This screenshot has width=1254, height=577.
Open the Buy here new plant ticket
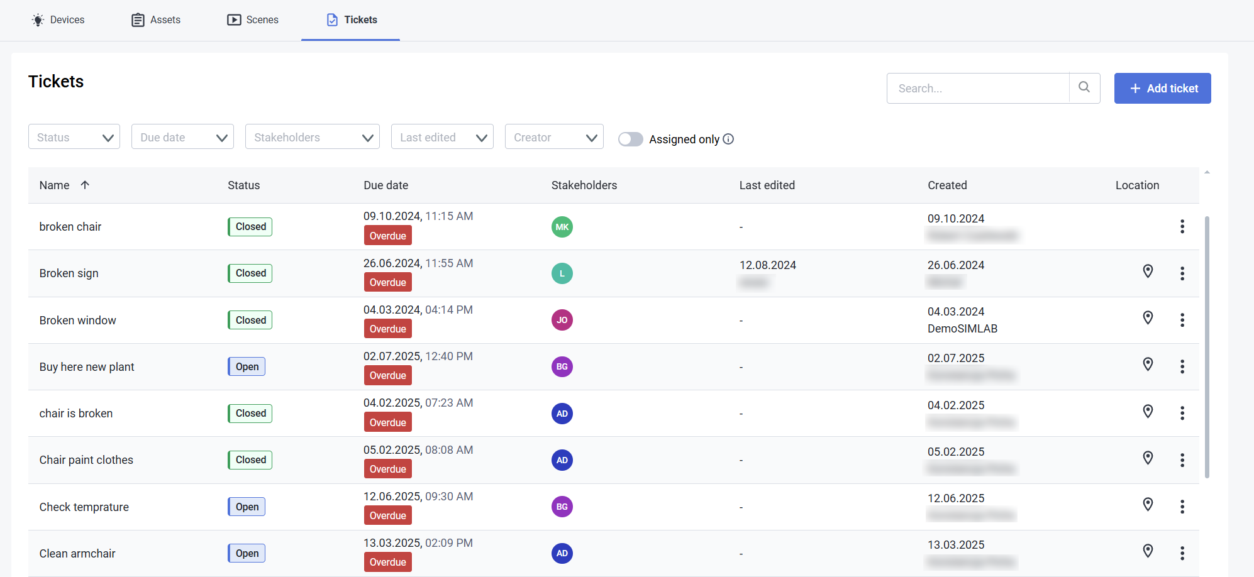pyautogui.click(x=87, y=367)
